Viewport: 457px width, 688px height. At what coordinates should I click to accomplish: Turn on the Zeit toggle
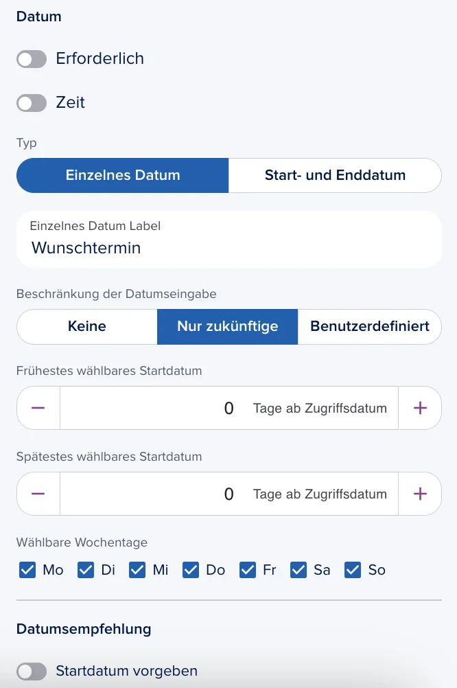(32, 103)
